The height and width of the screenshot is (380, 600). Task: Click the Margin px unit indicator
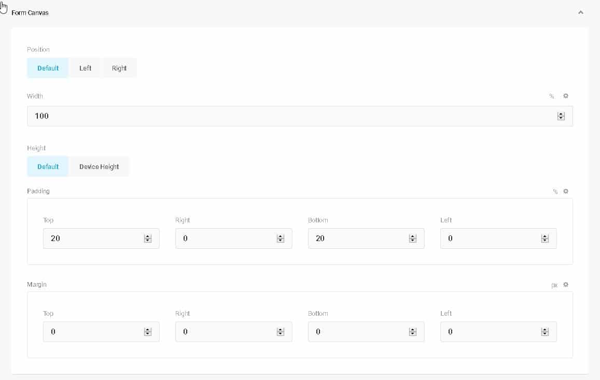(554, 285)
